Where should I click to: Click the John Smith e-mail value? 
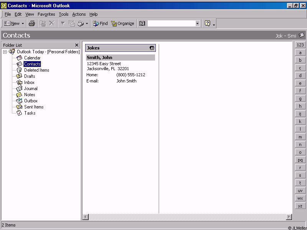point(127,81)
